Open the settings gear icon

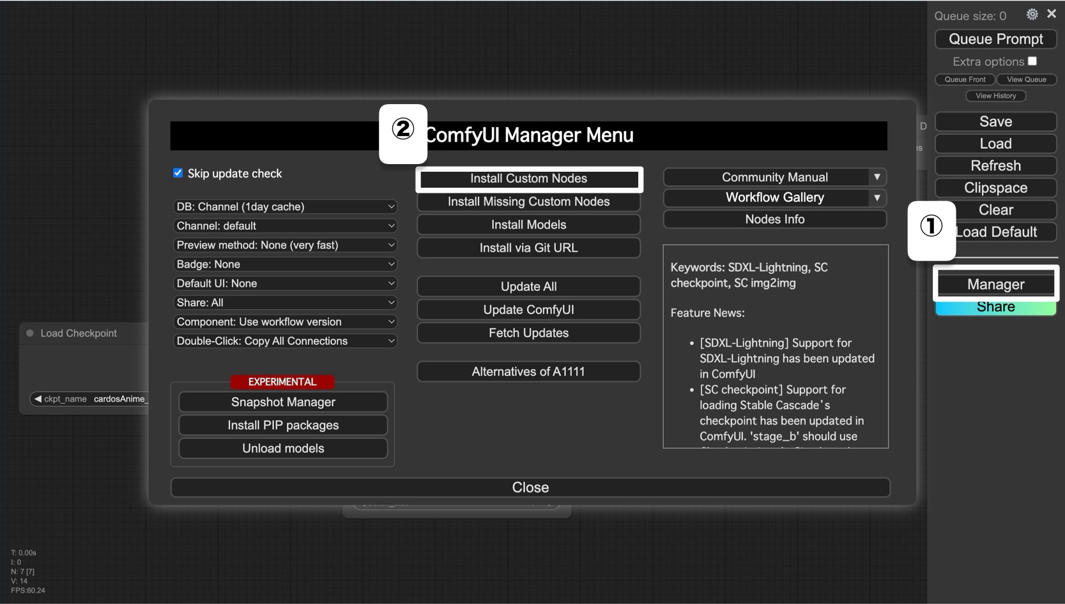click(1032, 14)
